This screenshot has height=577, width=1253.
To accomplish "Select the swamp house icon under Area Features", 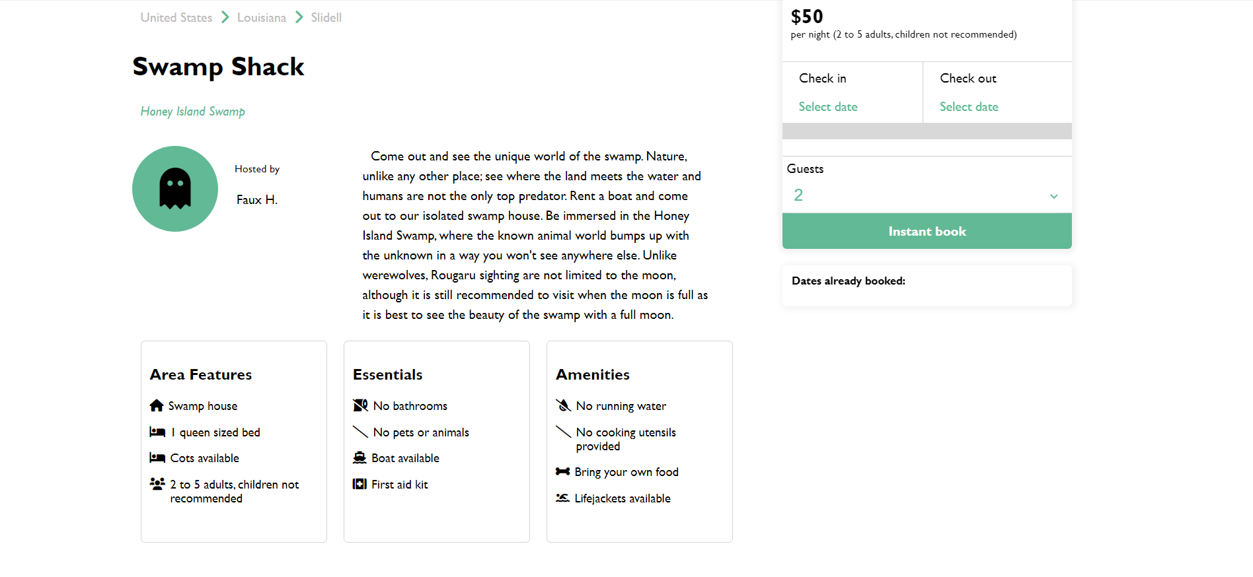I will pyautogui.click(x=157, y=405).
